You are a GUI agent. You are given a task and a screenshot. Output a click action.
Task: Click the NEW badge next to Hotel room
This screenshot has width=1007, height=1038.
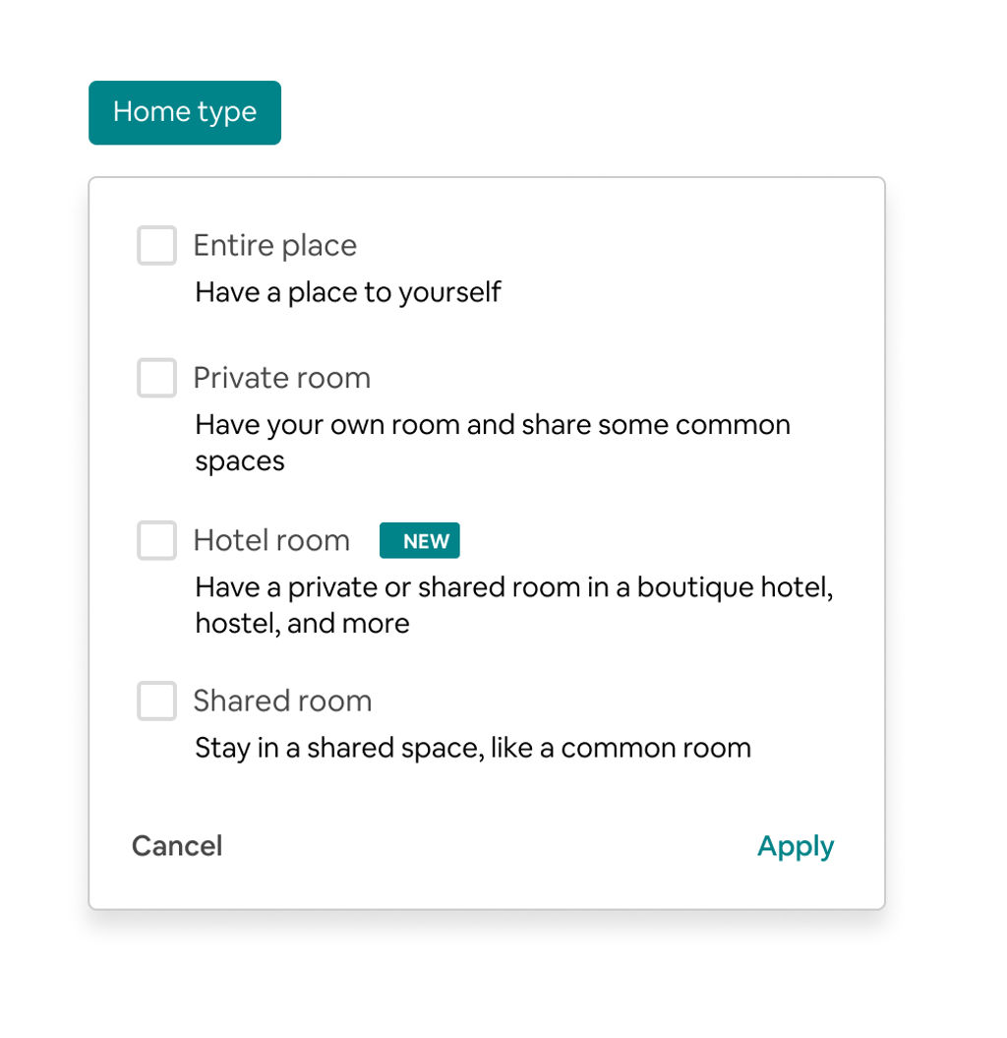(x=420, y=540)
